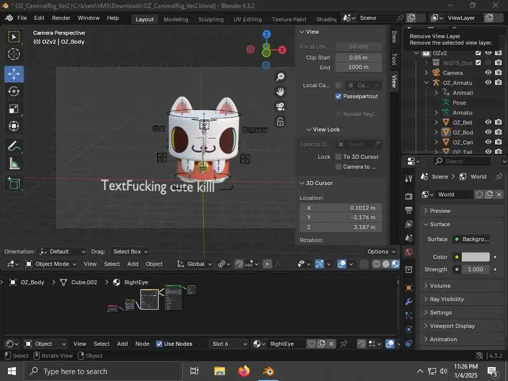Toggle proportional editing button
This screenshot has width=508, height=381.
pos(267,264)
